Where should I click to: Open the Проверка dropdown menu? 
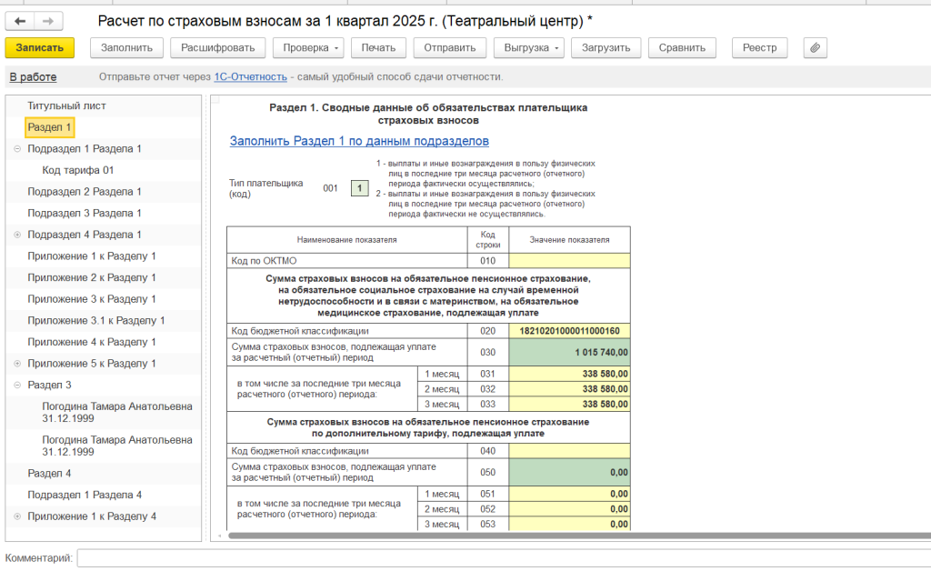click(310, 48)
